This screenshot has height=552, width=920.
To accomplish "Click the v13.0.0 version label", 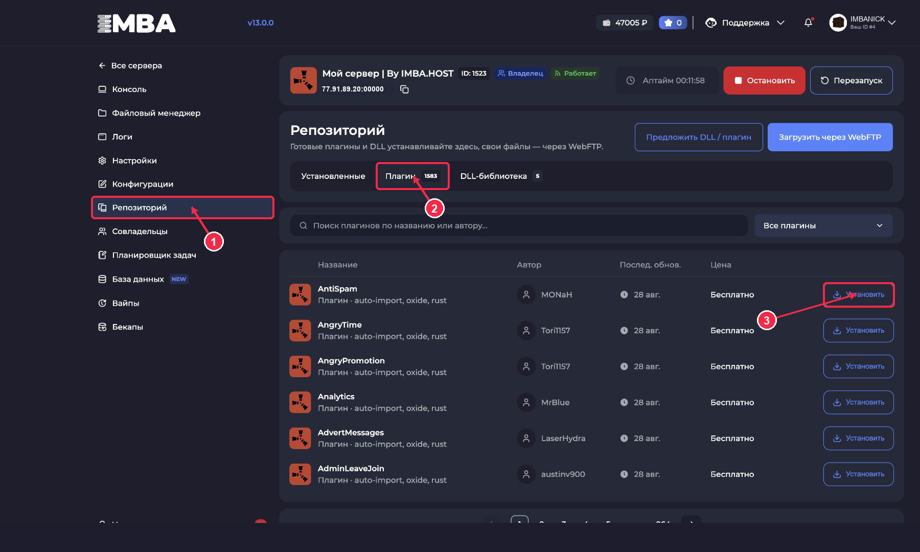I will [261, 22].
